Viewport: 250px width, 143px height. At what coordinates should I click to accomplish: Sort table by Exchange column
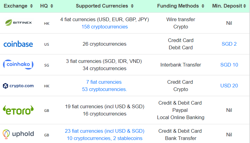18,6
